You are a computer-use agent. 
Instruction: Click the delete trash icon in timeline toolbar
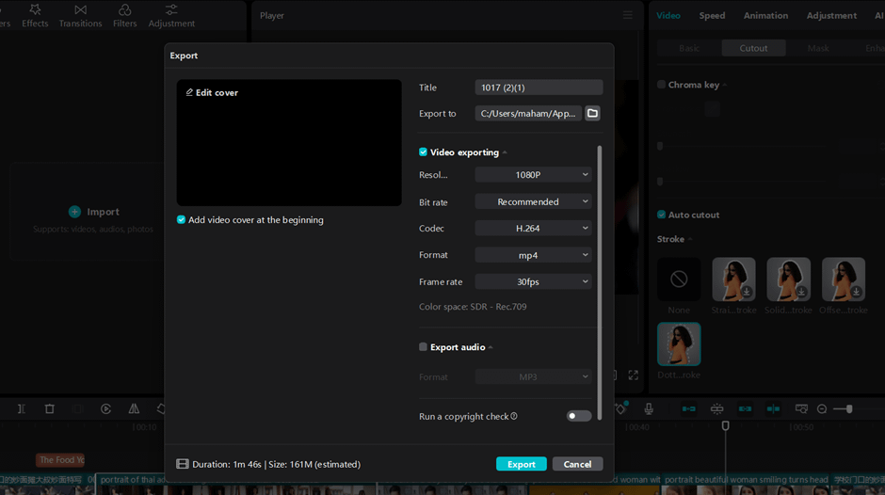[x=50, y=409]
